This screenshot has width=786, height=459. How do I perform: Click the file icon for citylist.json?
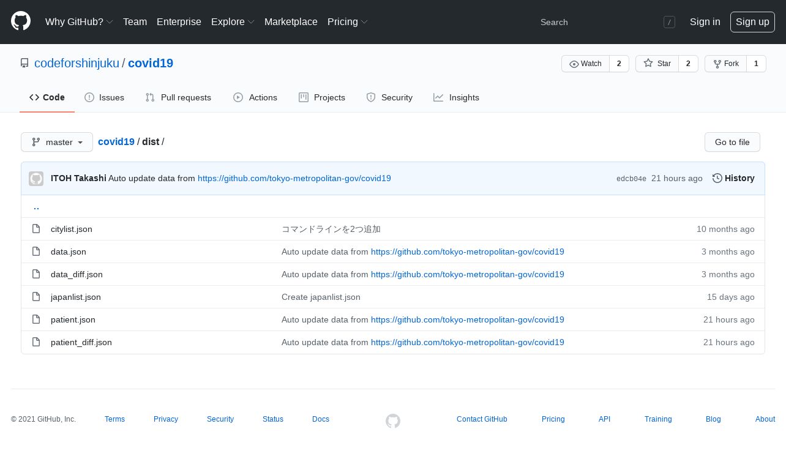[36, 229]
